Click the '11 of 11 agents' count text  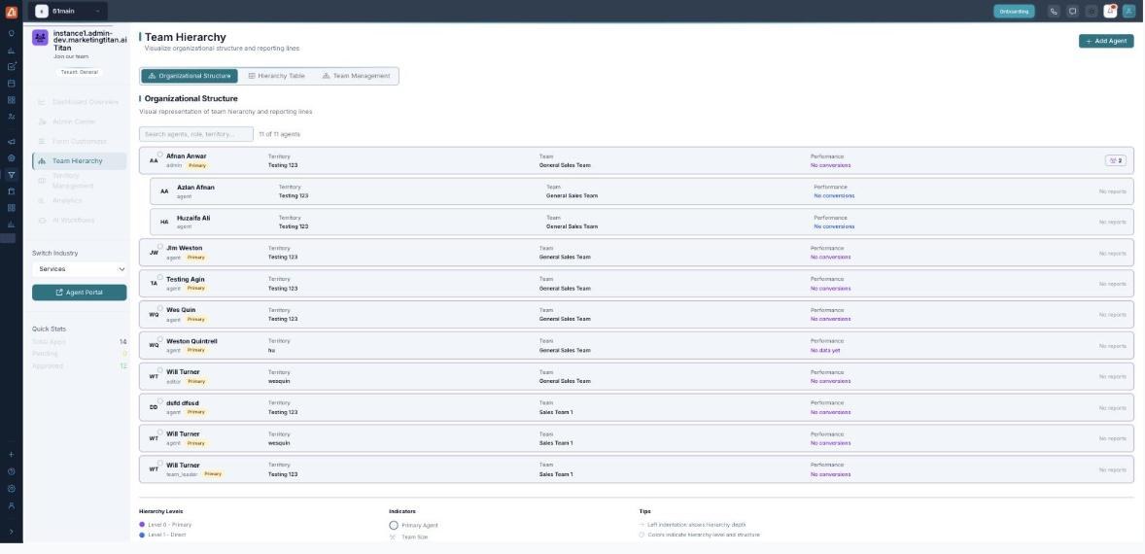280,134
